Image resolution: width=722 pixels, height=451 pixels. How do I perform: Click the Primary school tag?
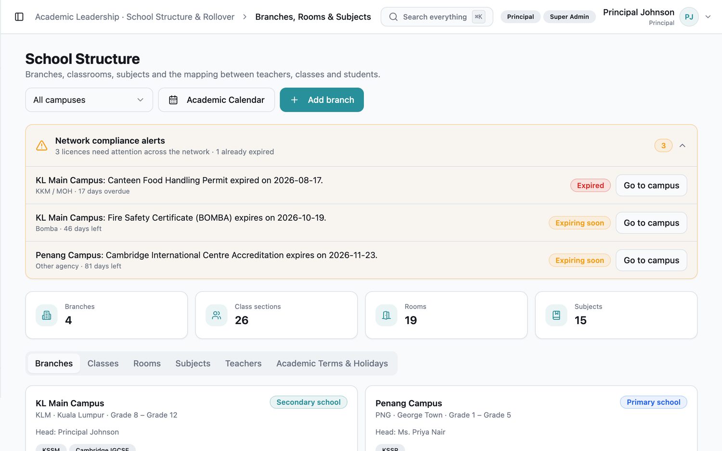click(x=653, y=402)
